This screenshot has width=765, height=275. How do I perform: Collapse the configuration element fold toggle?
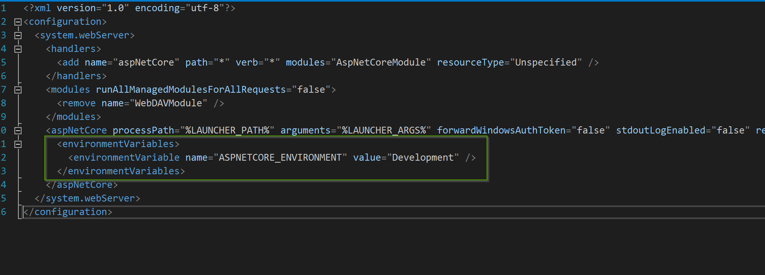(x=18, y=22)
